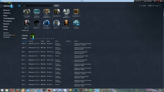Open Загрузки in the sidebar
The image size is (164, 92).
pos(6,33)
